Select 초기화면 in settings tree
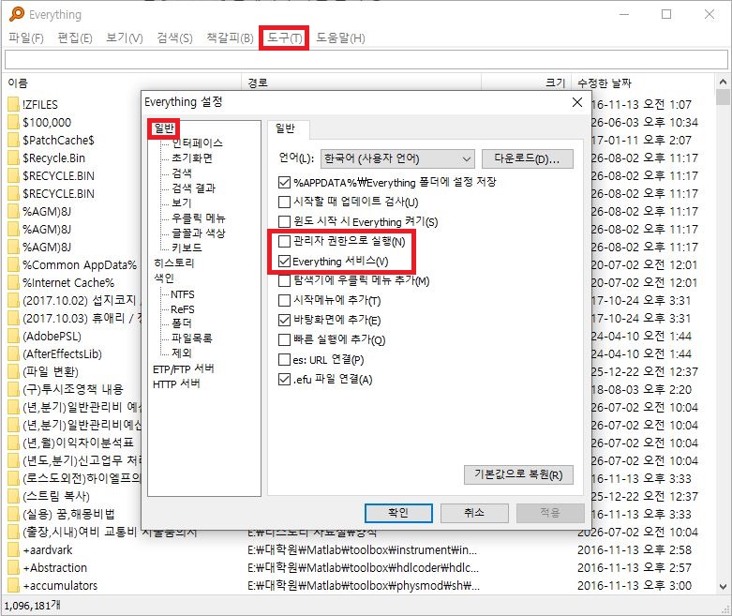The height and width of the screenshot is (616, 732). [192, 158]
